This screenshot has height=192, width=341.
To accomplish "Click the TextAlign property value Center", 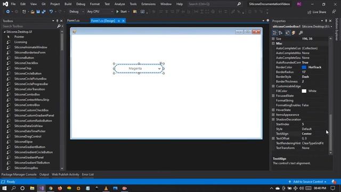I will click(x=307, y=134).
